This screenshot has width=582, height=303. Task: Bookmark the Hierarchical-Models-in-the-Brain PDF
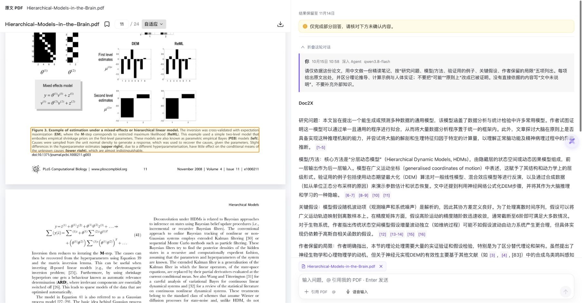(x=107, y=24)
